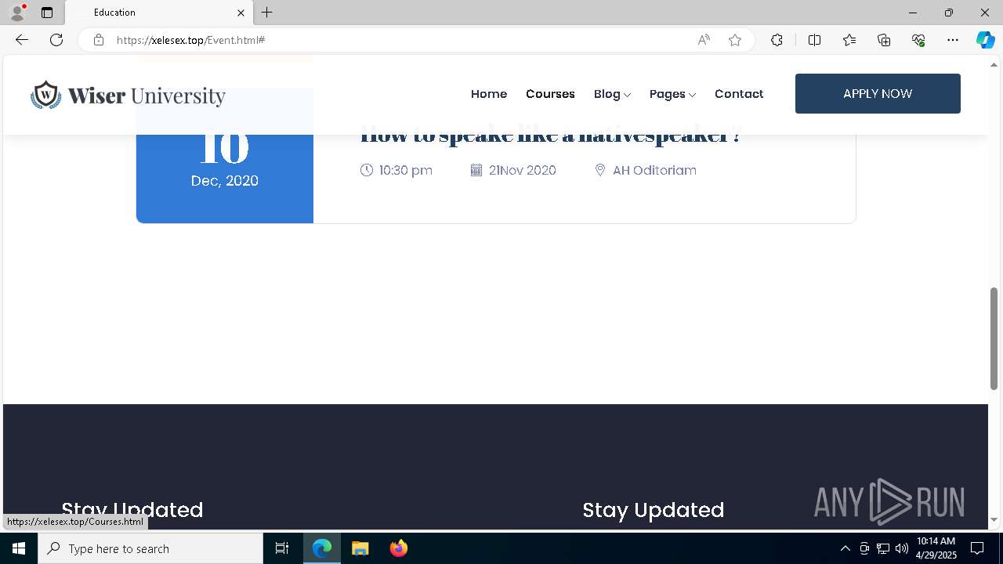This screenshot has width=1003, height=564.
Task: Open Firefox taskbar icon
Action: tap(399, 548)
